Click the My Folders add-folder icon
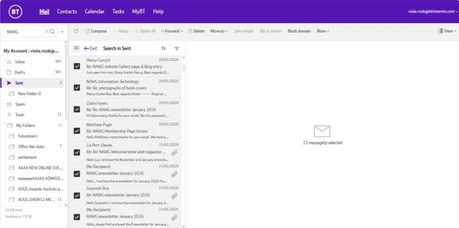The height and width of the screenshot is (228, 459). (60, 125)
